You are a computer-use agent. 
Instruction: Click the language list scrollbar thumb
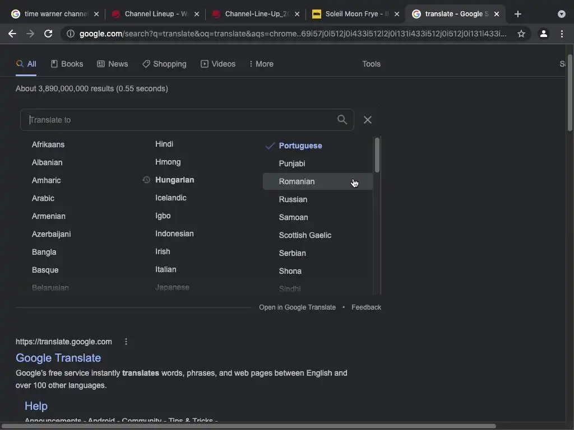pyautogui.click(x=377, y=155)
